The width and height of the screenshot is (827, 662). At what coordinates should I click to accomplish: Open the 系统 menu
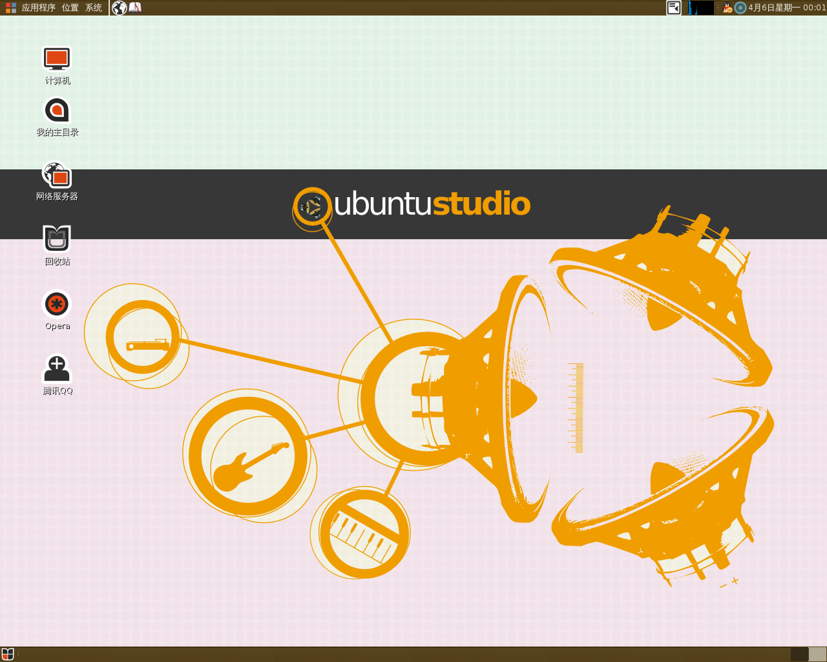(94, 8)
